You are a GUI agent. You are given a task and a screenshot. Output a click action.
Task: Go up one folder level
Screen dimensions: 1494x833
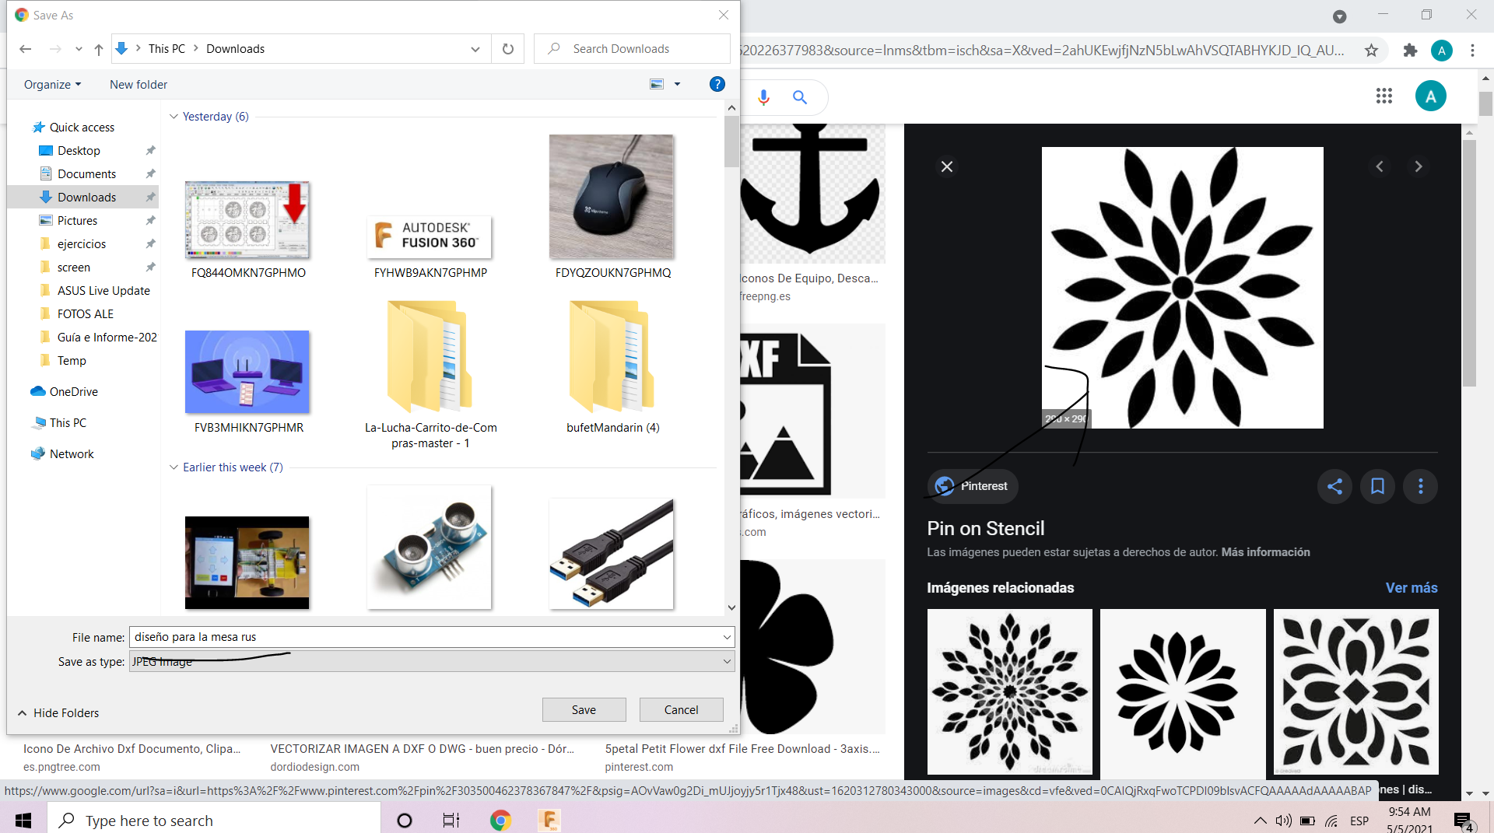(99, 49)
